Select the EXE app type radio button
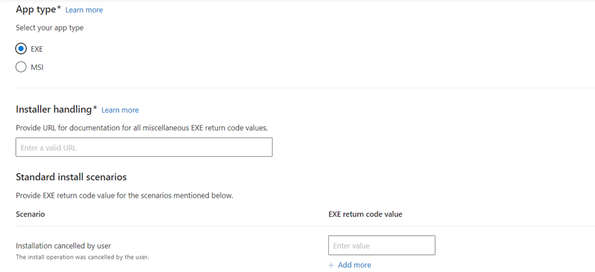 pyautogui.click(x=21, y=49)
